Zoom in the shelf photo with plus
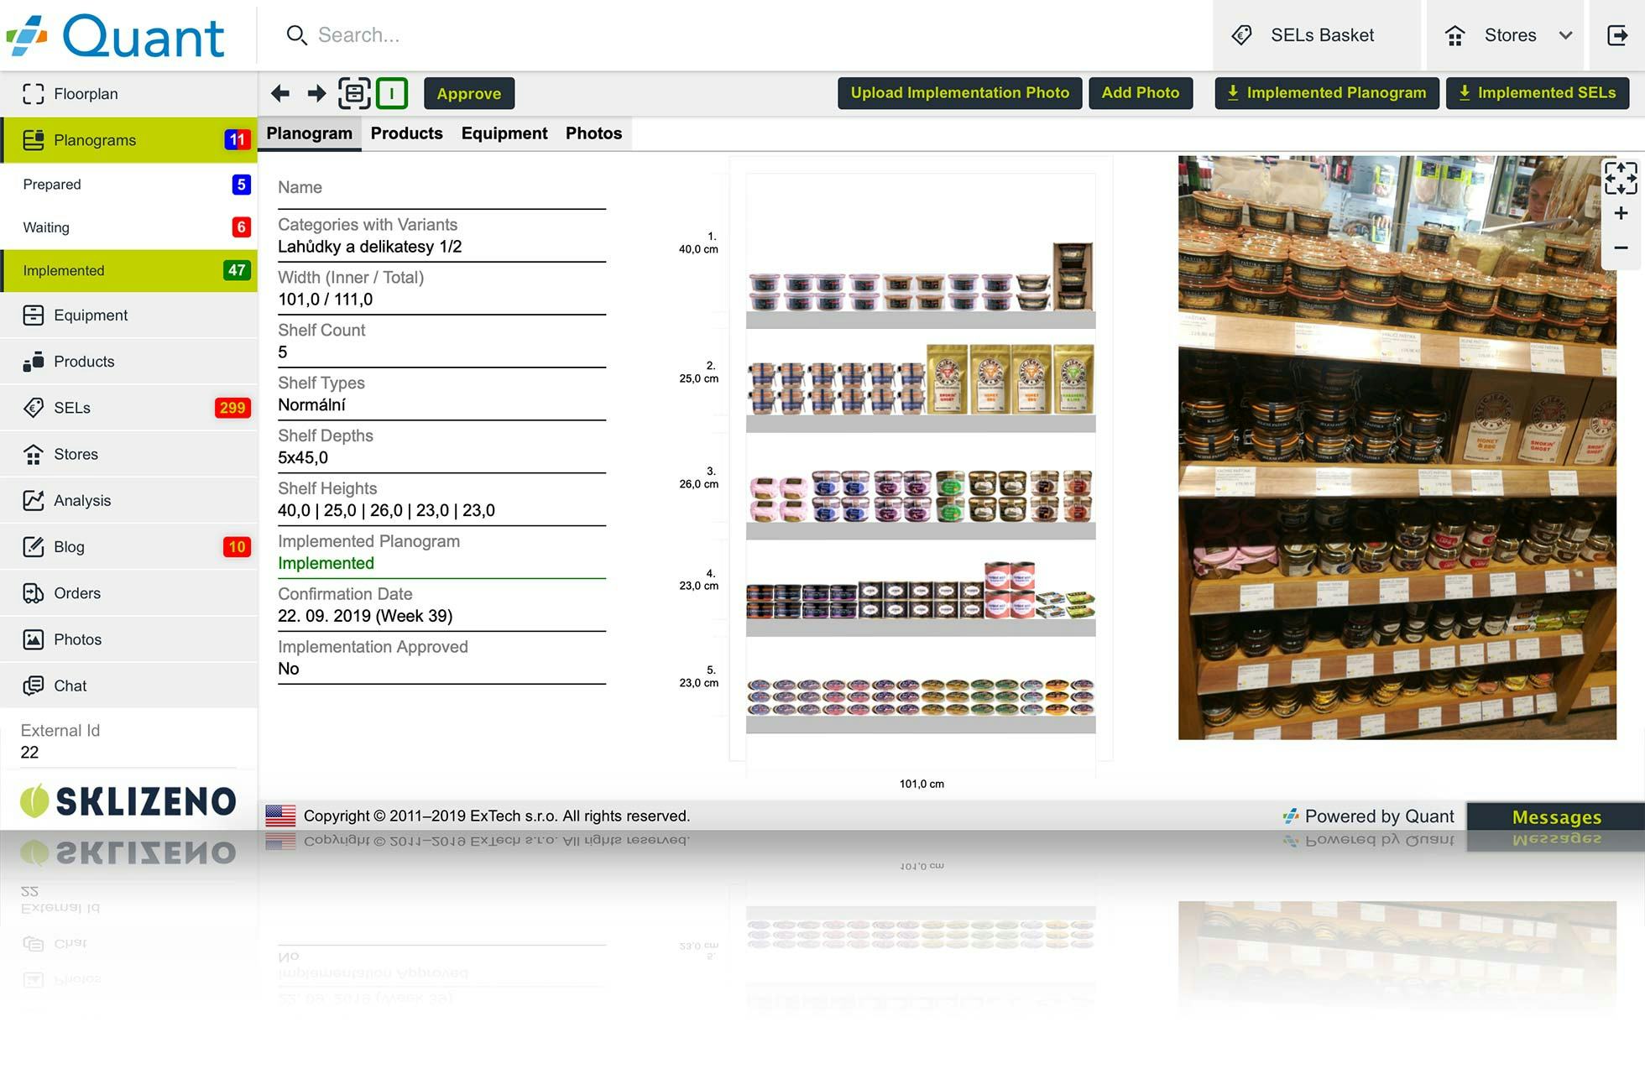The image size is (1645, 1074). coord(1621,213)
